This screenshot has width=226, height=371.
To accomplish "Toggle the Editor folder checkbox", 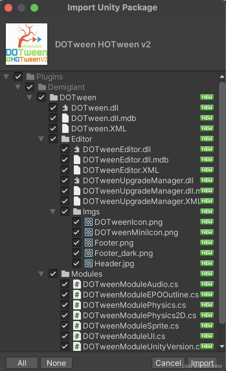I will (53, 139).
